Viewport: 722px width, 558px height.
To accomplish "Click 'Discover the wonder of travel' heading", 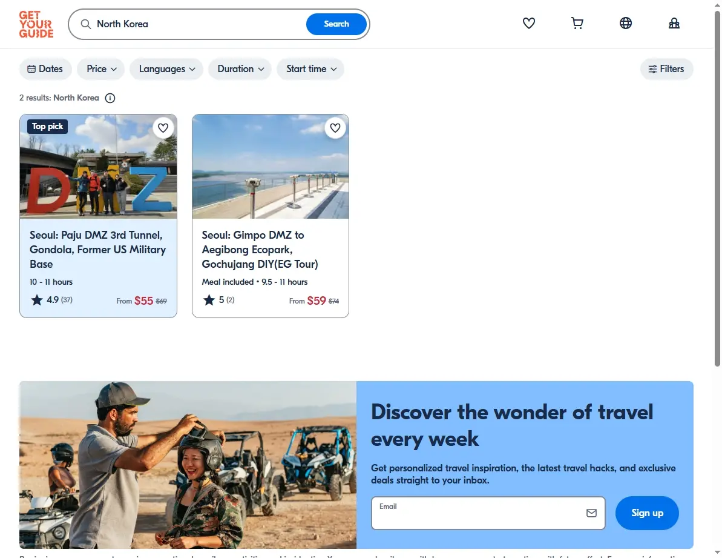I will (512, 425).
